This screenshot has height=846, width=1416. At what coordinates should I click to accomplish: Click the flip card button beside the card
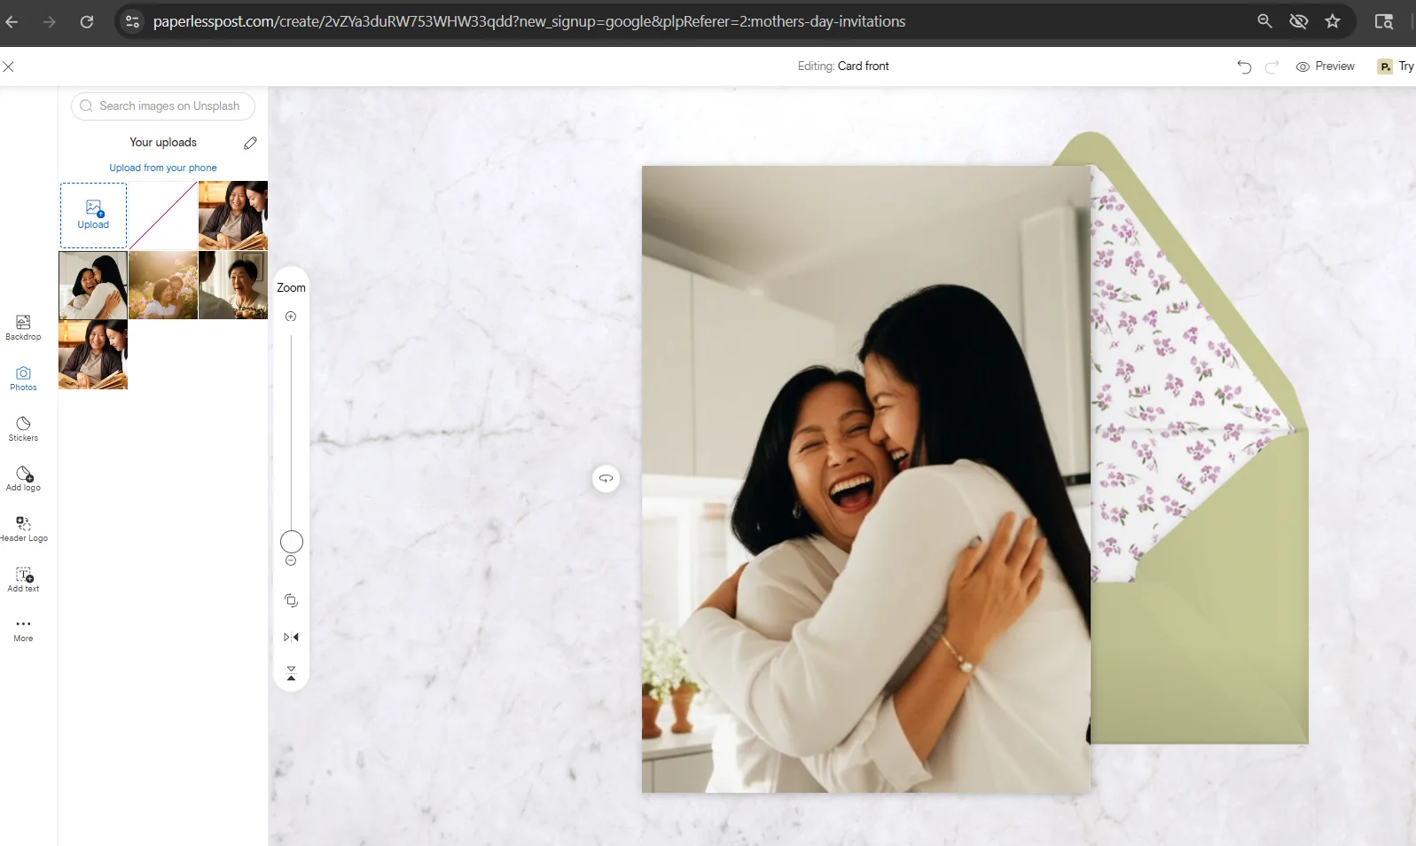coord(606,478)
